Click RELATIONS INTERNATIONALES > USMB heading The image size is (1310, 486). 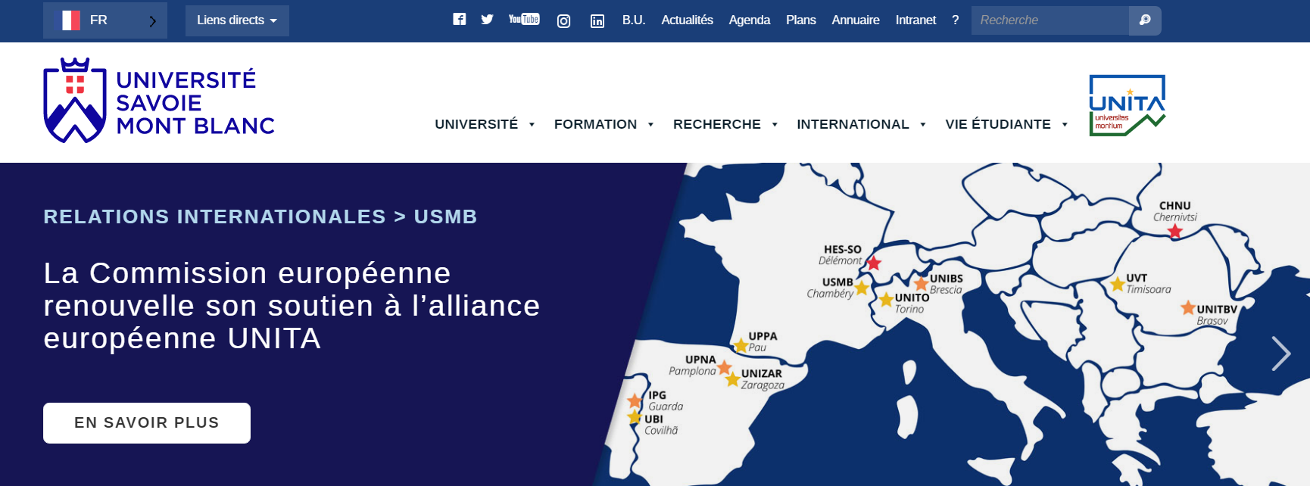coord(260,217)
